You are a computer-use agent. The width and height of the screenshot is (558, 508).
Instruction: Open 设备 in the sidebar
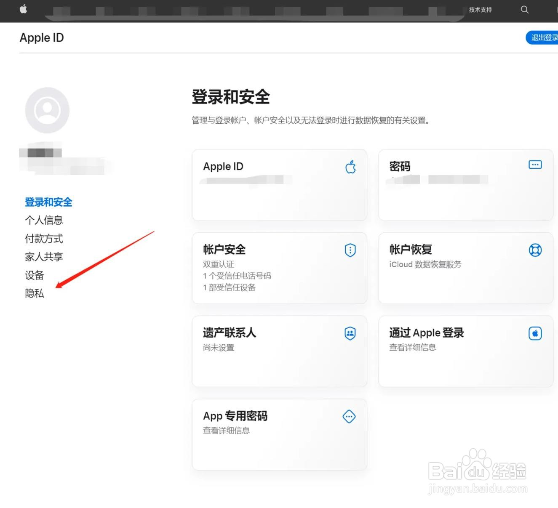click(x=34, y=275)
